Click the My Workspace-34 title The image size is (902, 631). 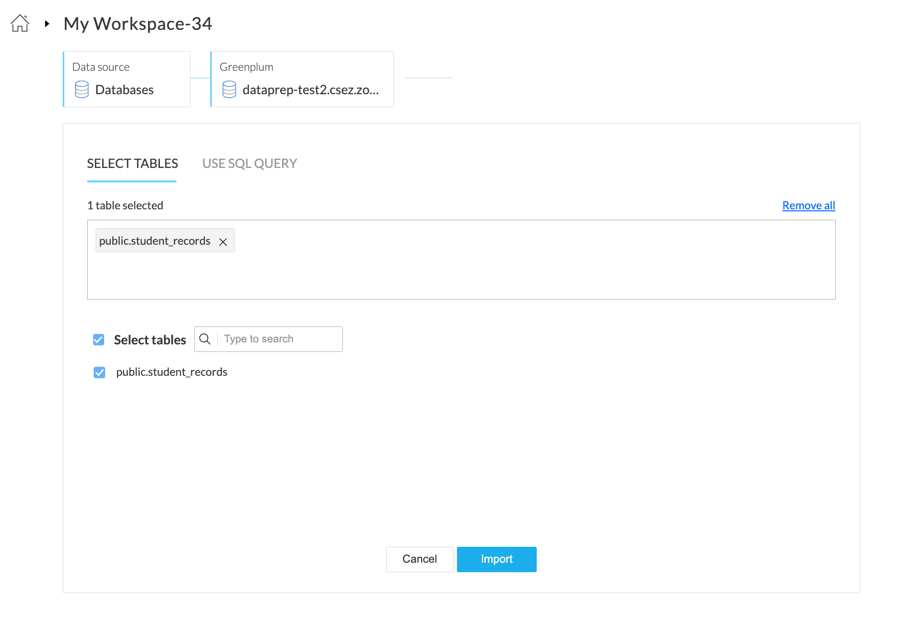click(x=138, y=23)
